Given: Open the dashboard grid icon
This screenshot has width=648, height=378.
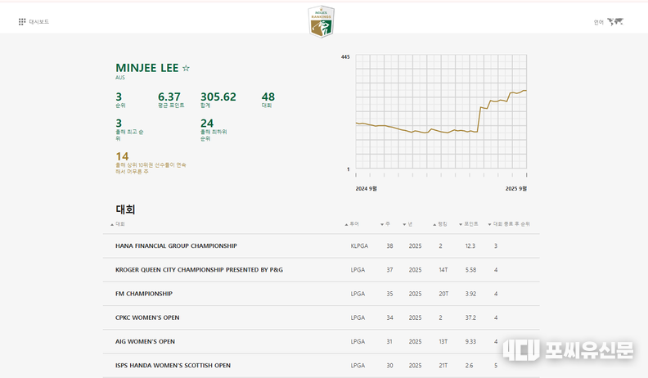Looking at the screenshot, I should [x=22, y=22].
